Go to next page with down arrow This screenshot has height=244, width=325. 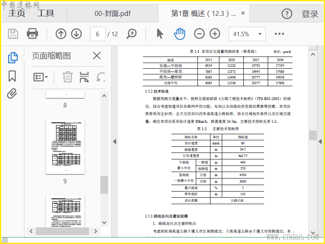coord(76,34)
